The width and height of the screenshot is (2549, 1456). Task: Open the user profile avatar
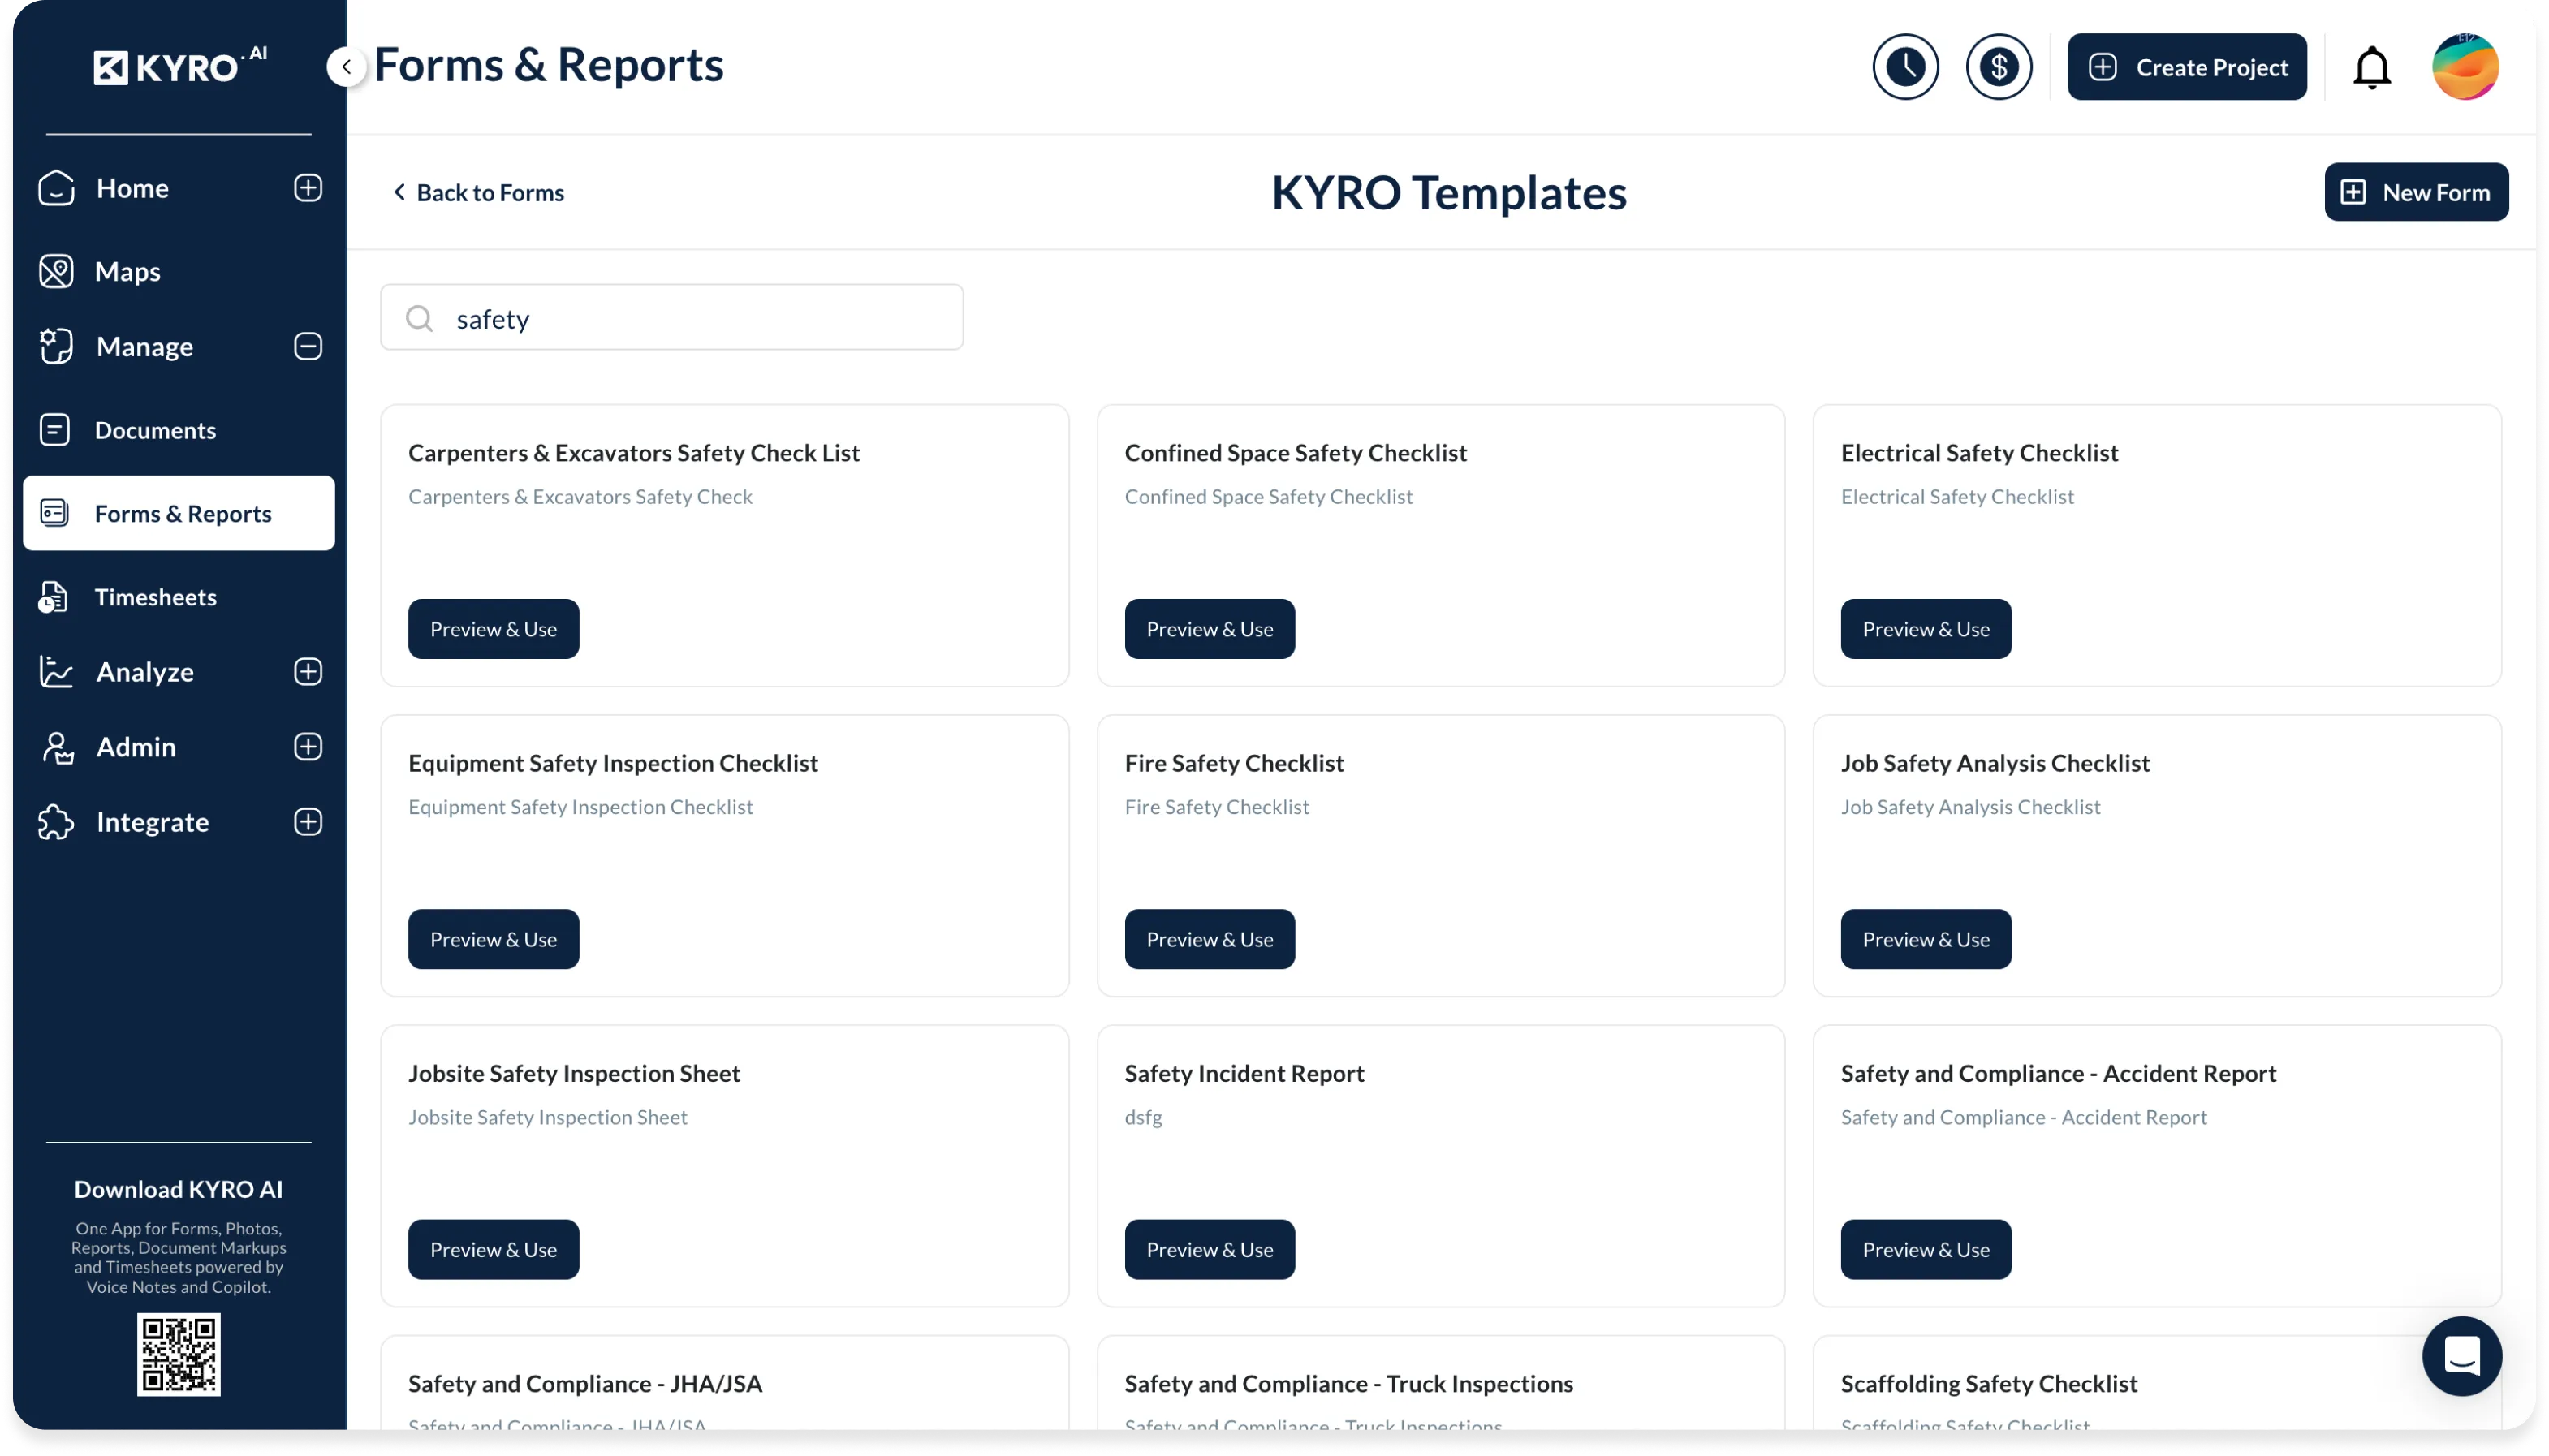coord(2464,67)
